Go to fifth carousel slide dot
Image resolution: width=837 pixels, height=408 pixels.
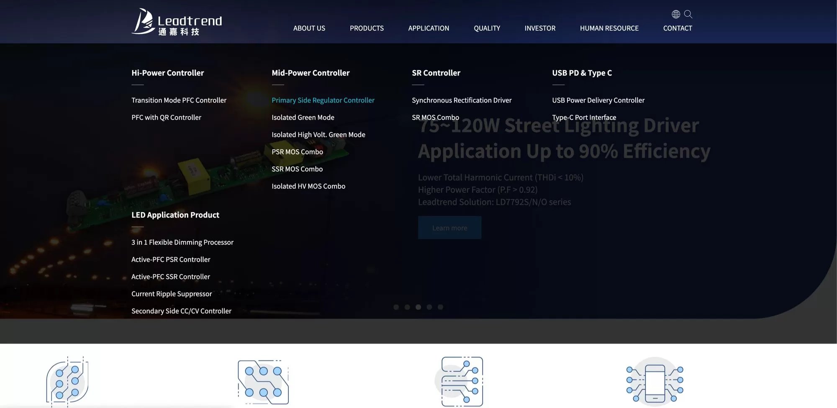pyautogui.click(x=440, y=307)
